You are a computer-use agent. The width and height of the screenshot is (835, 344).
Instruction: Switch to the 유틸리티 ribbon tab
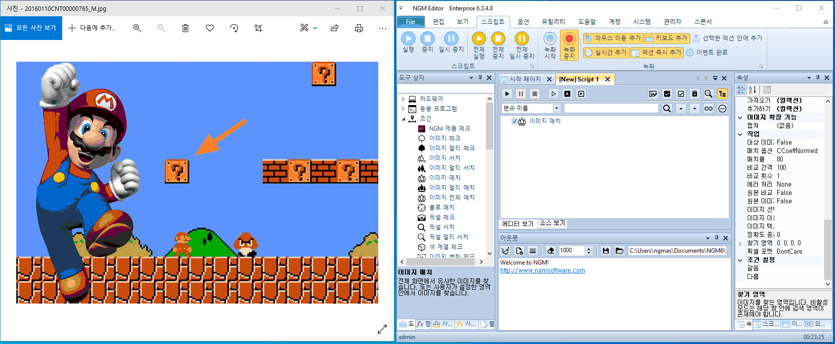point(553,22)
